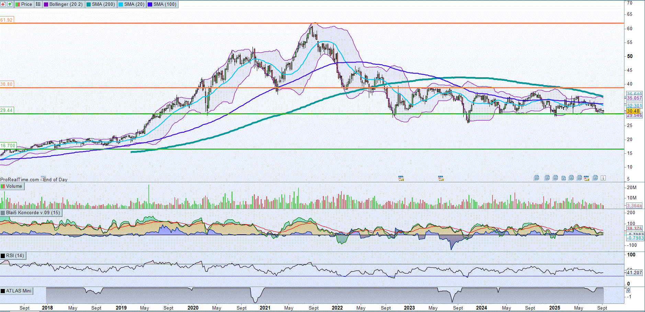Click the calendar icon among the 2025 news icons

pos(587,178)
